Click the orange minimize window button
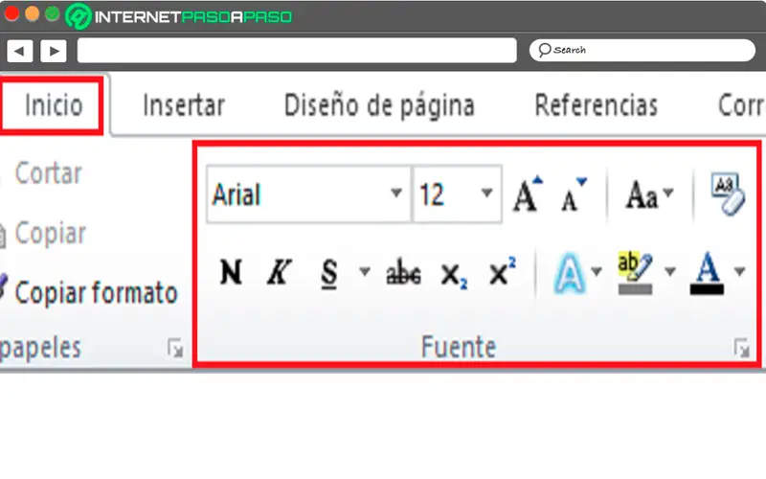The width and height of the screenshot is (766, 479). 33,13
